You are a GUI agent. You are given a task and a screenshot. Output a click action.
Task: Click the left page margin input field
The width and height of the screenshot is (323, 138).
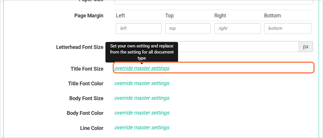coord(139,28)
